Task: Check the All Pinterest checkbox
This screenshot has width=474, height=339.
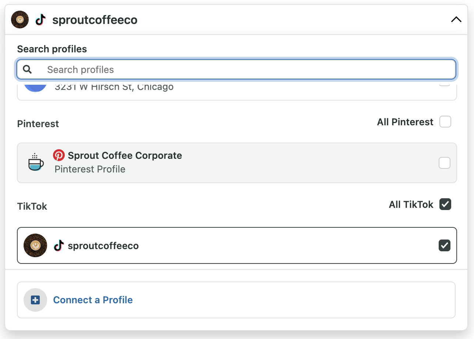Action: (445, 122)
